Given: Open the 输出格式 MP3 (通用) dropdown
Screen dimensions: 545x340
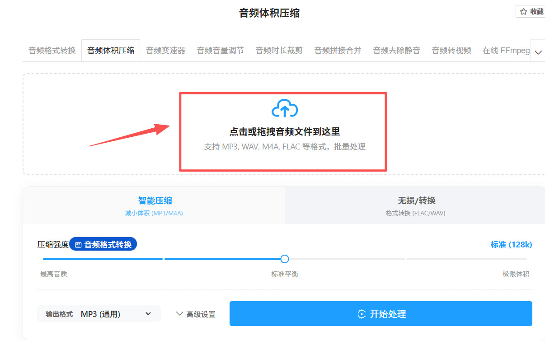Looking at the screenshot, I should (99, 314).
